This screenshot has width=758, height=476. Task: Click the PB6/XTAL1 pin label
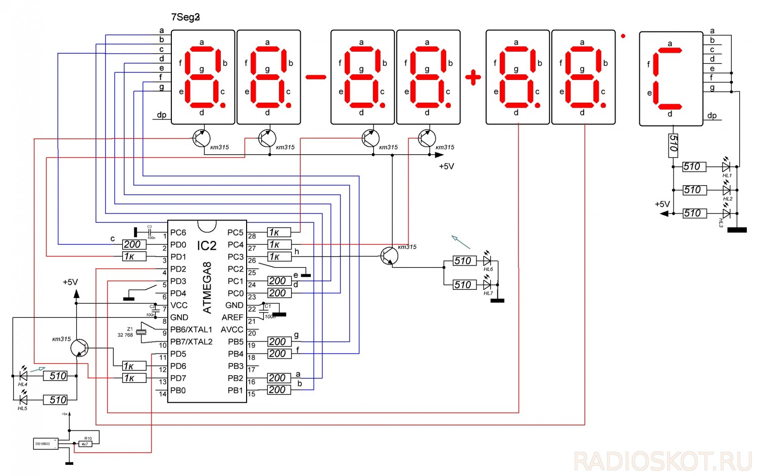coord(192,329)
